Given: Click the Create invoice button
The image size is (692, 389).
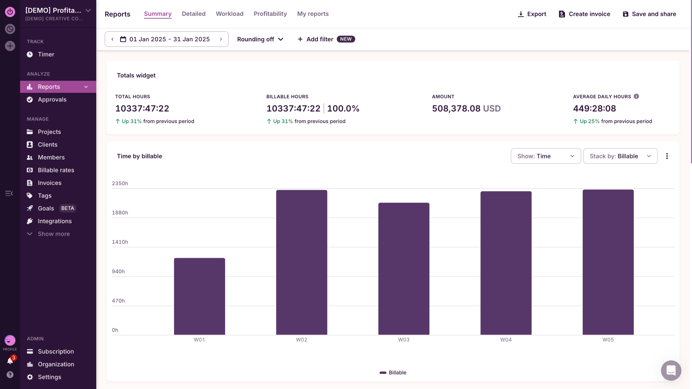Looking at the screenshot, I should tap(584, 14).
